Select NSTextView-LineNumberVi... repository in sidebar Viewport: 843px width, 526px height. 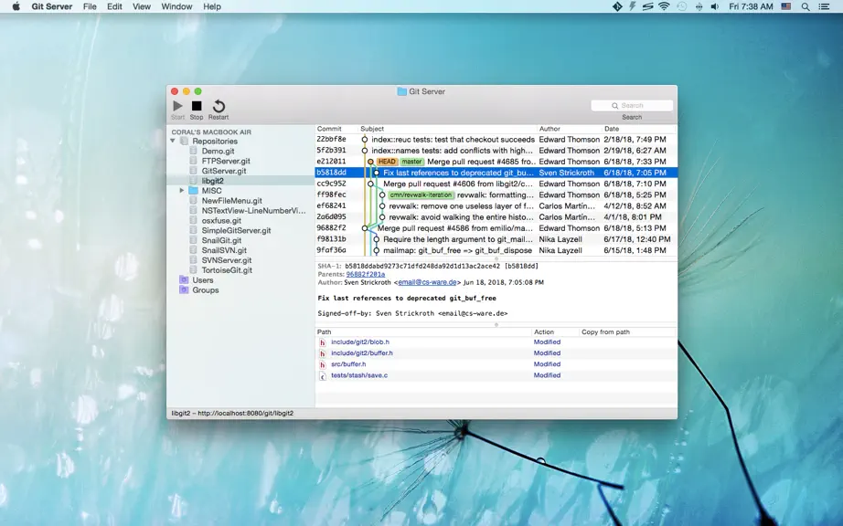253,210
